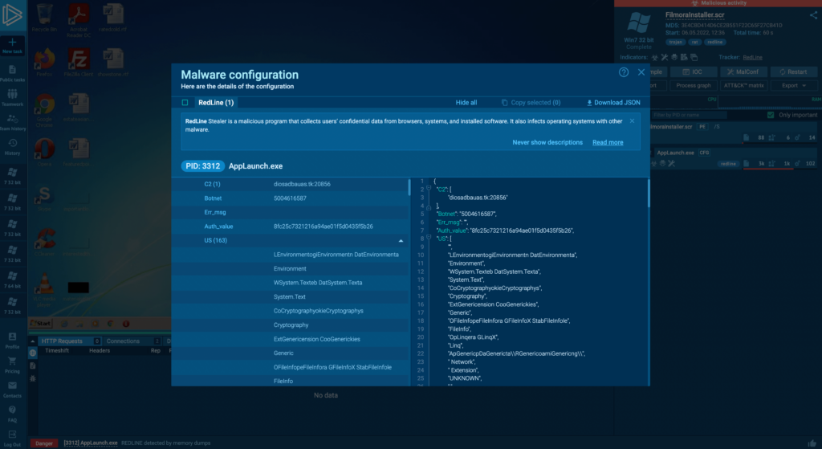Screen dimensions: 822x449
Task: Select the RedLine (1) tab
Action: (216, 103)
